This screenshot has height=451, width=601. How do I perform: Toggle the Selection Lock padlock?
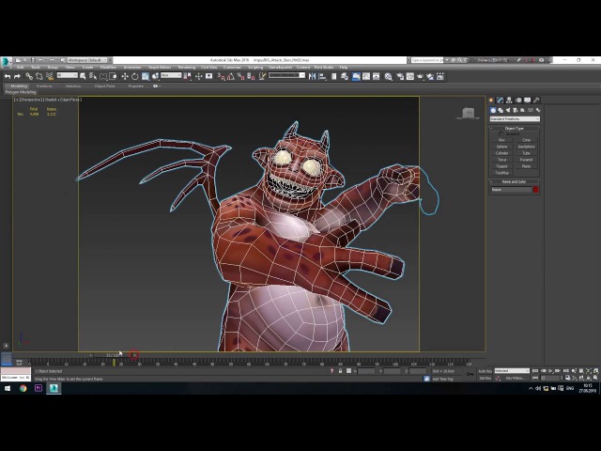(x=340, y=371)
